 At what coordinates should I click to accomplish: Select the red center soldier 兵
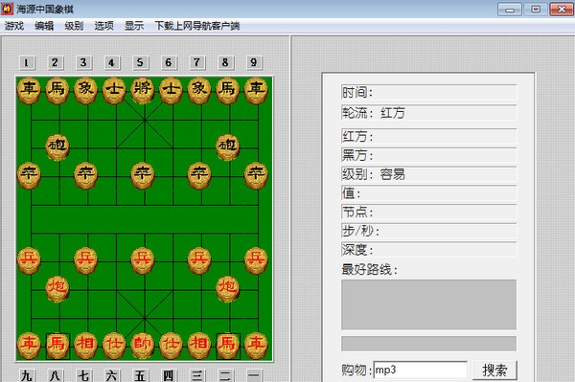pos(142,260)
